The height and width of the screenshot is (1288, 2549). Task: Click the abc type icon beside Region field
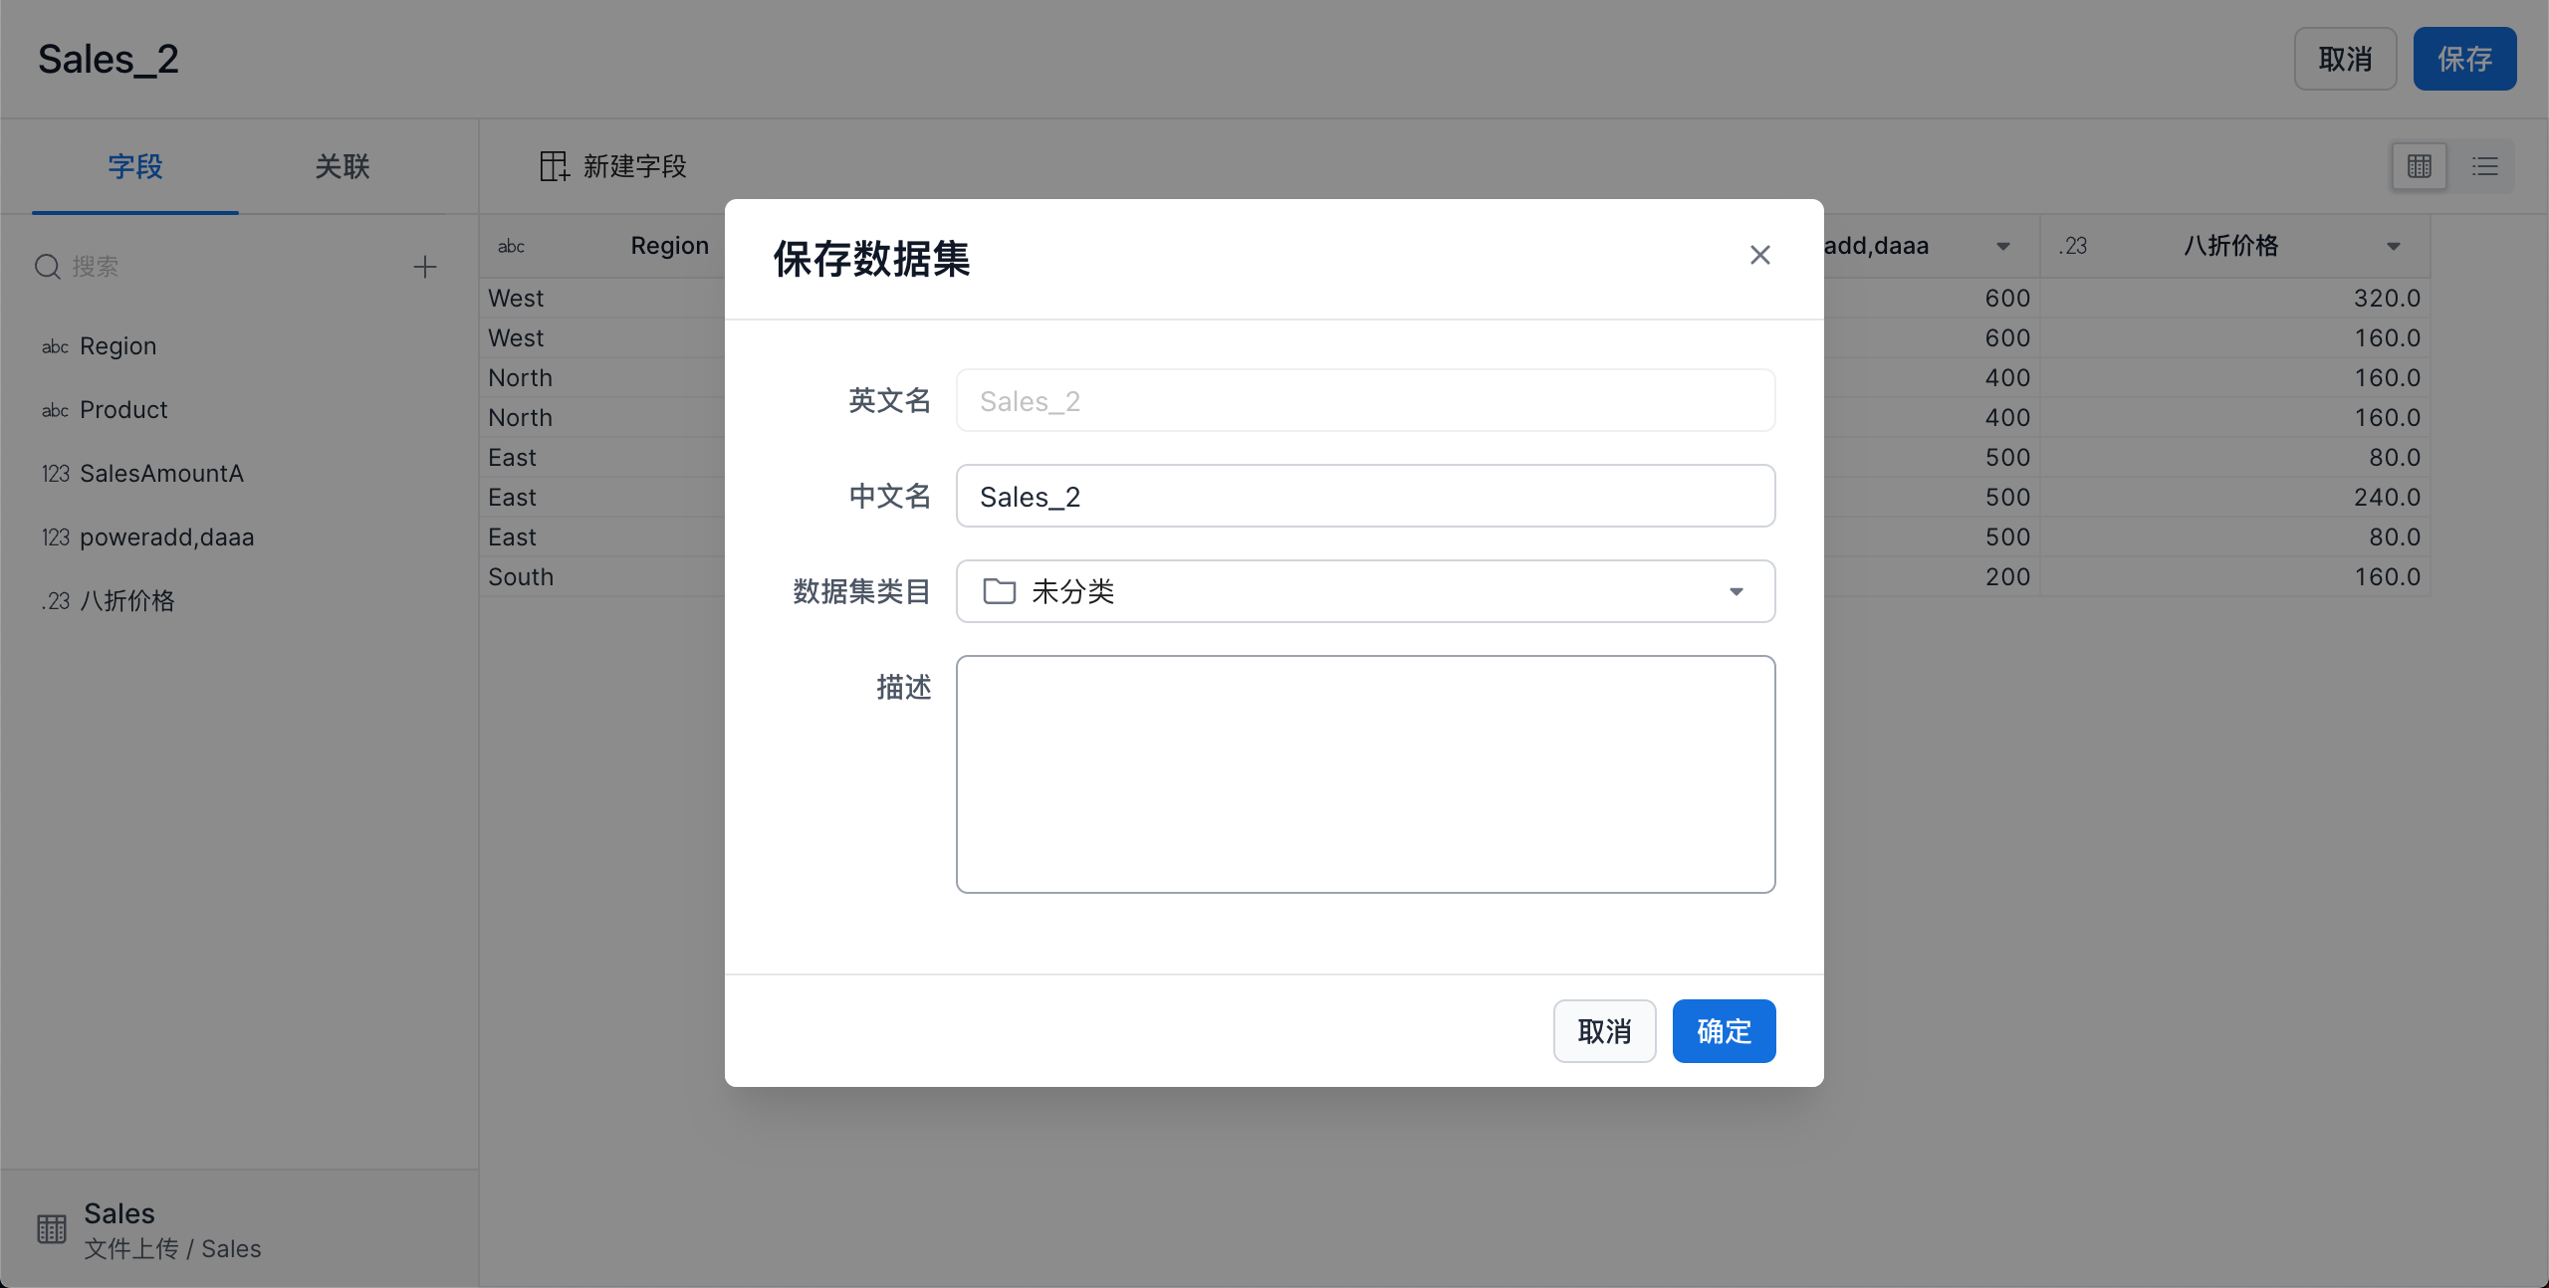pyautogui.click(x=55, y=346)
